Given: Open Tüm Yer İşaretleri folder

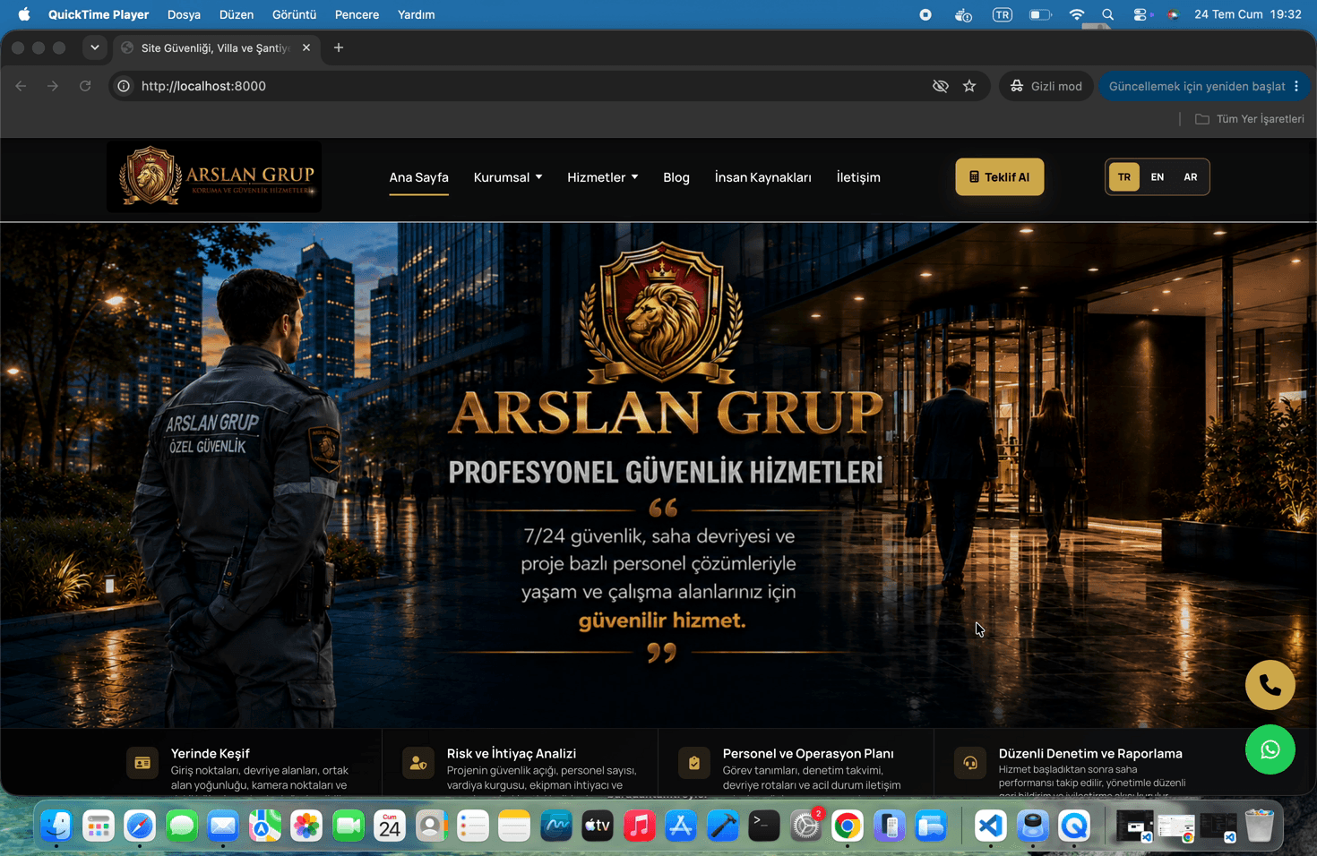Looking at the screenshot, I should (x=1250, y=119).
